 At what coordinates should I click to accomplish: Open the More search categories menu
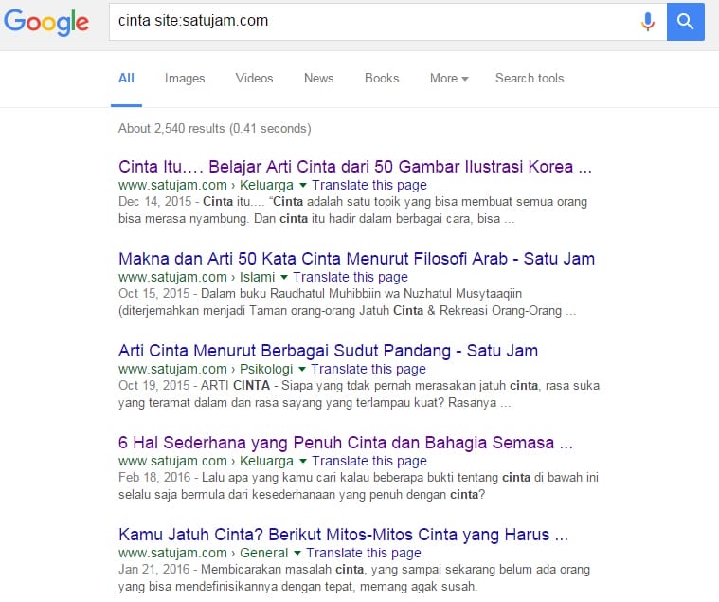click(x=449, y=79)
